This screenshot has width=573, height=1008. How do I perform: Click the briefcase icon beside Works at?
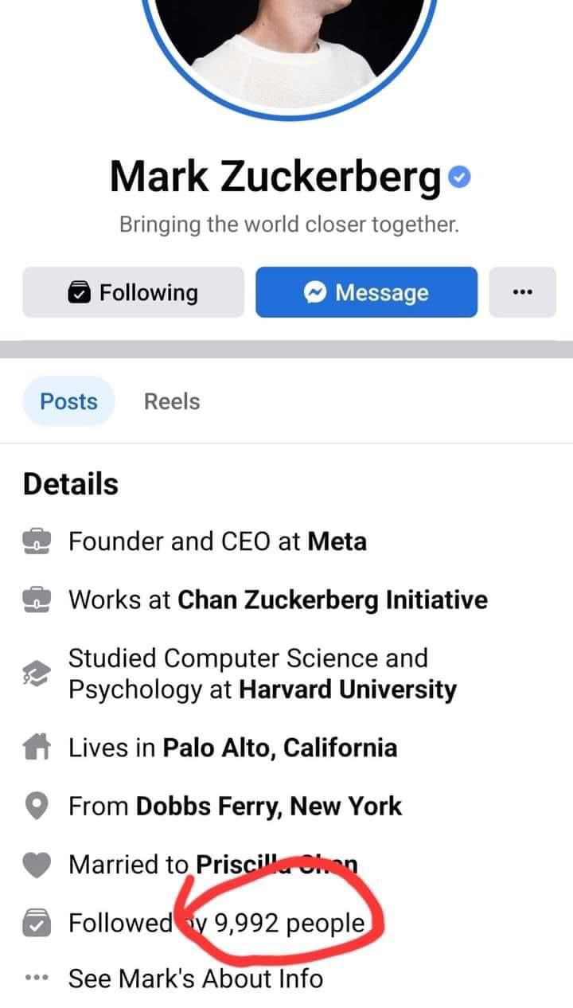[37, 600]
